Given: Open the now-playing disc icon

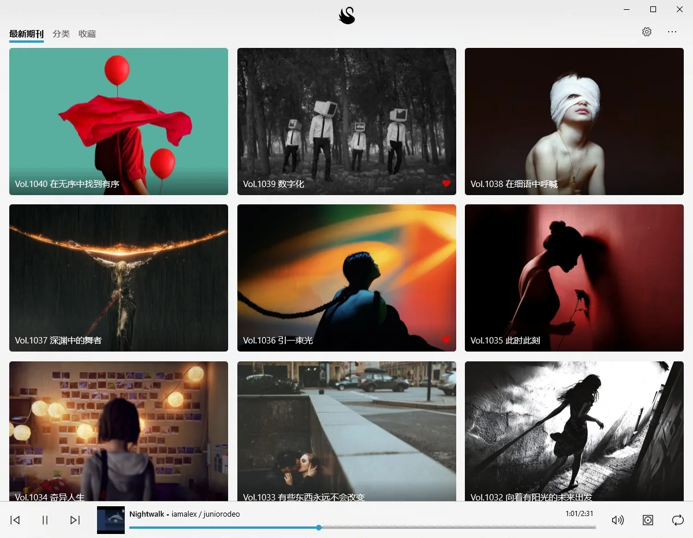Looking at the screenshot, I should pyautogui.click(x=648, y=520).
